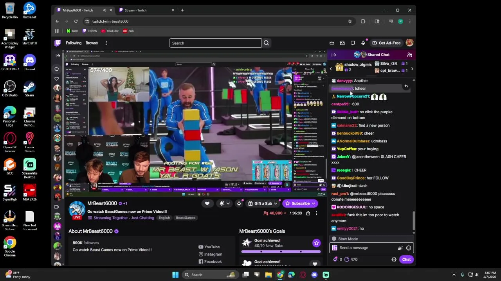Open Steam desktop shortcut
The height and width of the screenshot is (281, 501).
[x=29, y=89]
